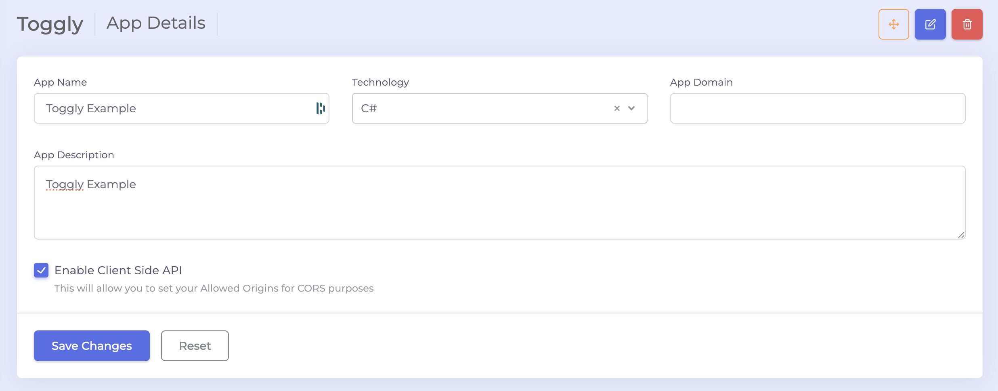The width and height of the screenshot is (998, 391).
Task: Expand the Technology dropdown chevron
Action: pos(632,108)
